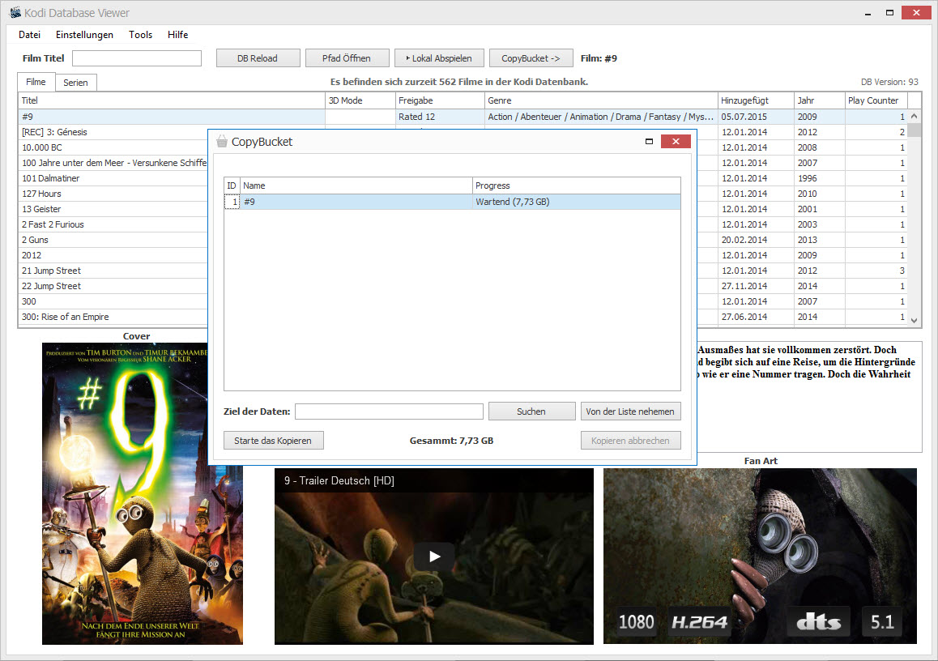Screen dimensions: 938x661
Task: Close the CopyBucket dialog
Action: pos(676,141)
